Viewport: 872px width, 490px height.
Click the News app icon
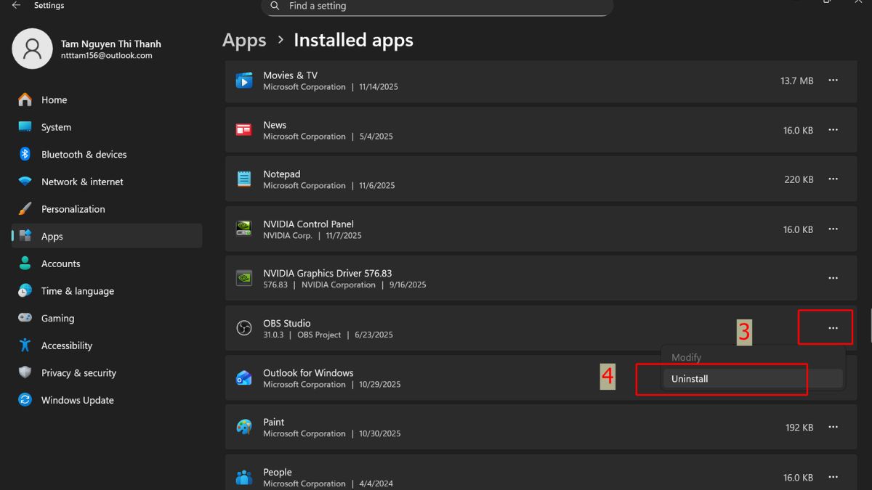pos(244,130)
